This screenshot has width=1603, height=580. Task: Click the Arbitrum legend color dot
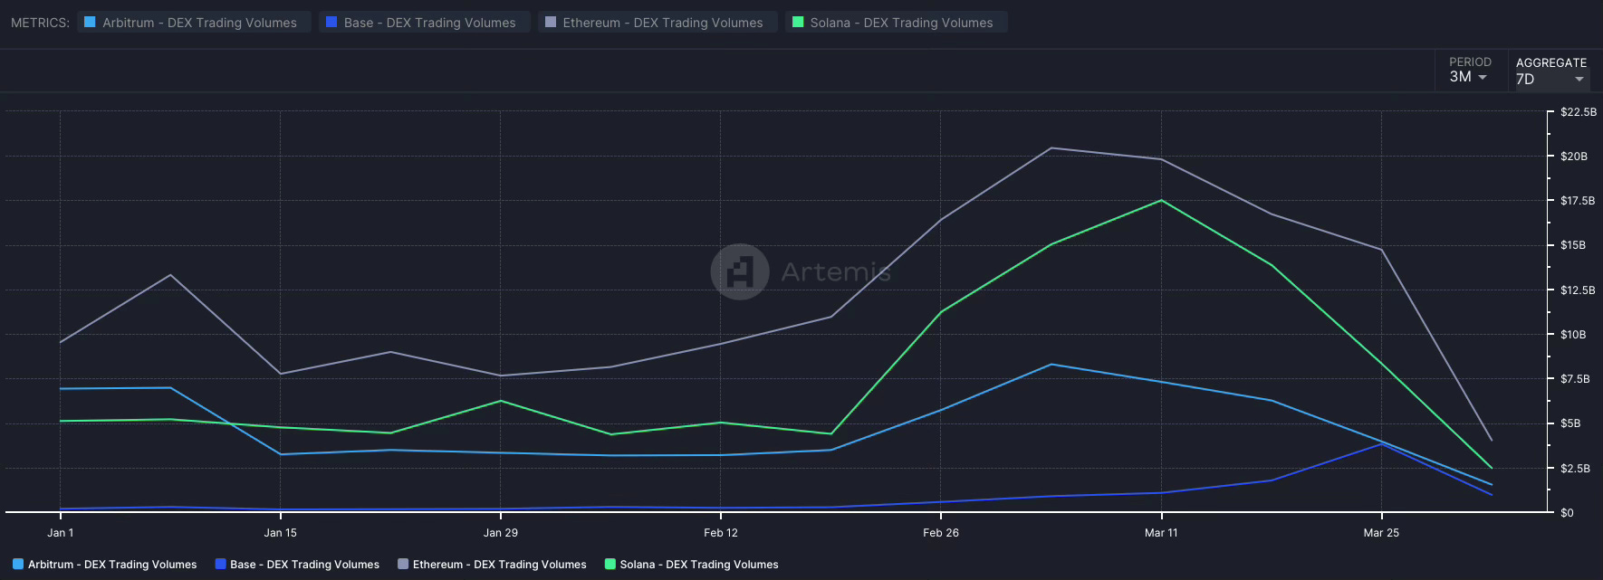18,565
